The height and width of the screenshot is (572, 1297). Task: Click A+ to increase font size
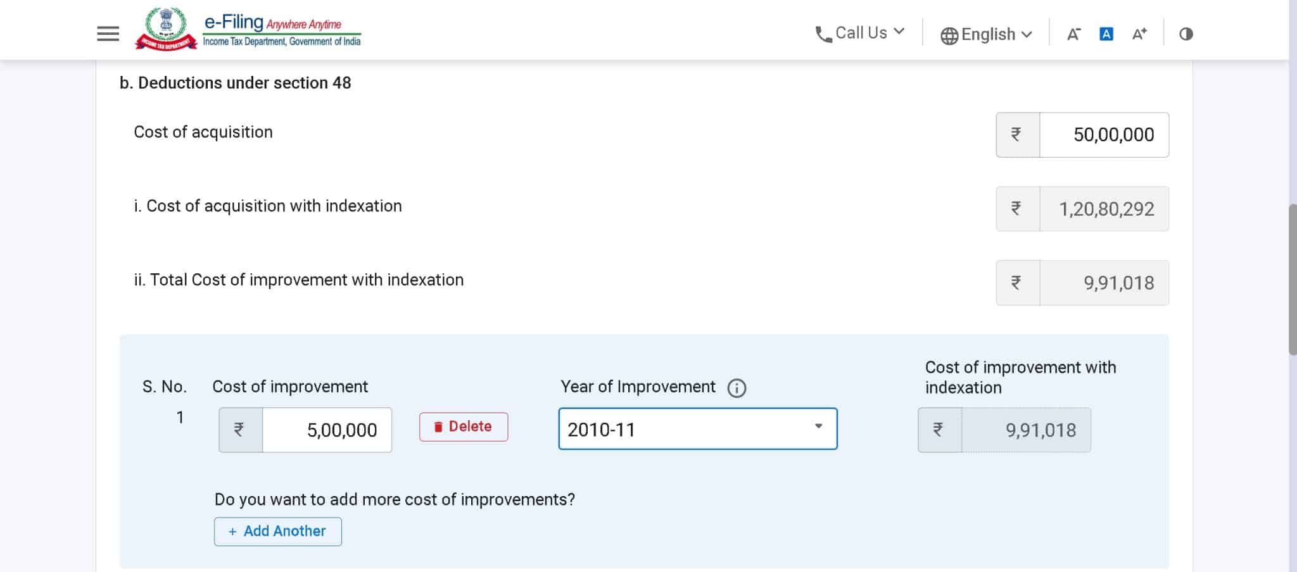[1139, 34]
